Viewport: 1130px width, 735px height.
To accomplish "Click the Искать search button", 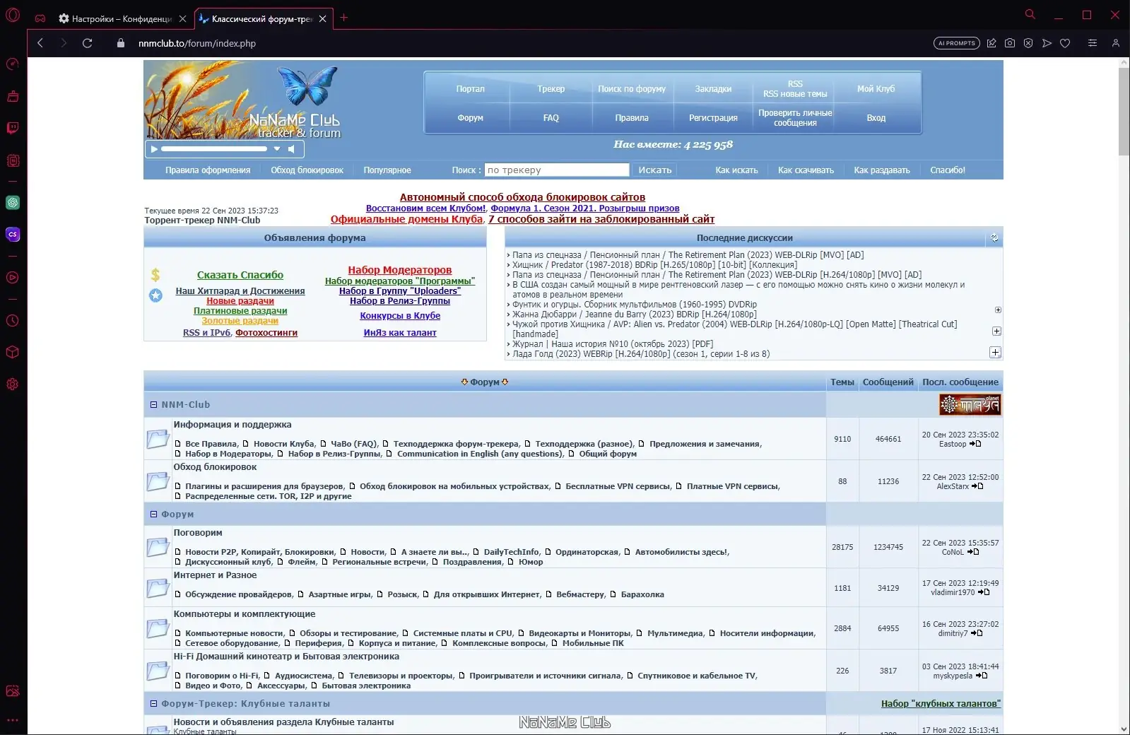I will point(655,170).
